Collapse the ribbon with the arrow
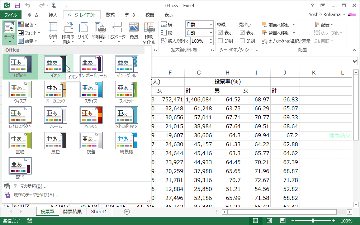This screenshot has height=225, width=360. click(x=355, y=50)
